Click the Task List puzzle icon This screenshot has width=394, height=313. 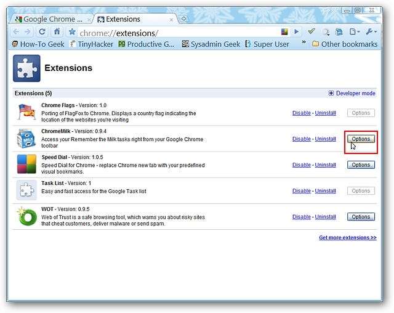pyautogui.click(x=26, y=190)
